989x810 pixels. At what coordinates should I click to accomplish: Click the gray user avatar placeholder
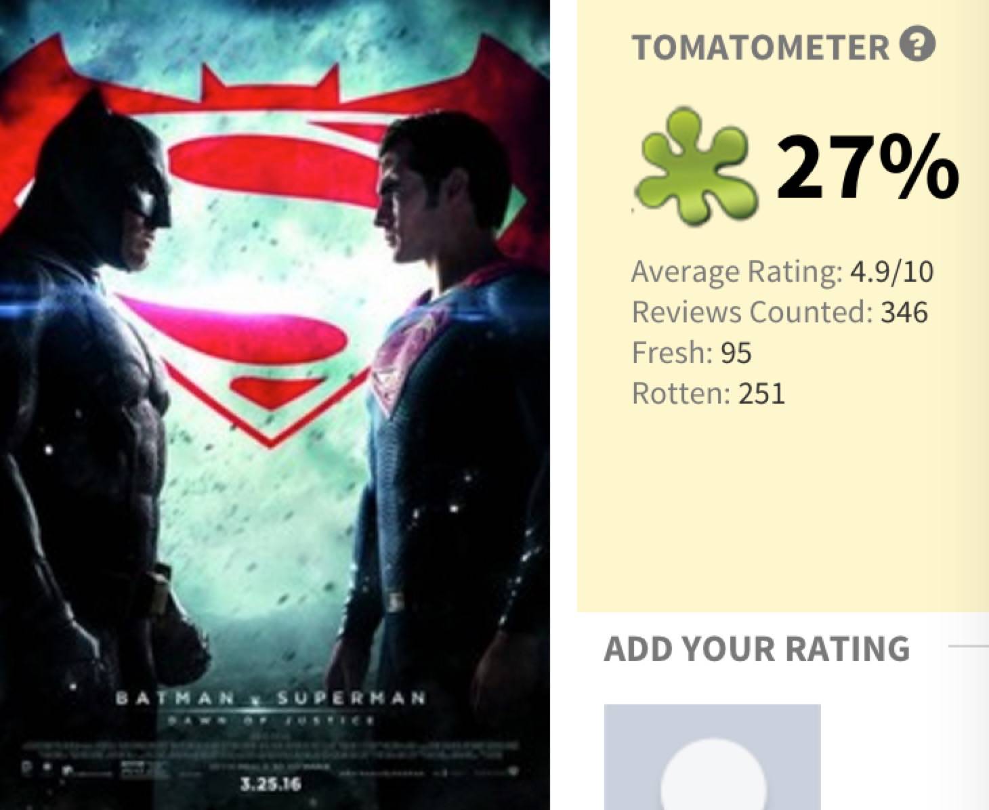point(712,757)
